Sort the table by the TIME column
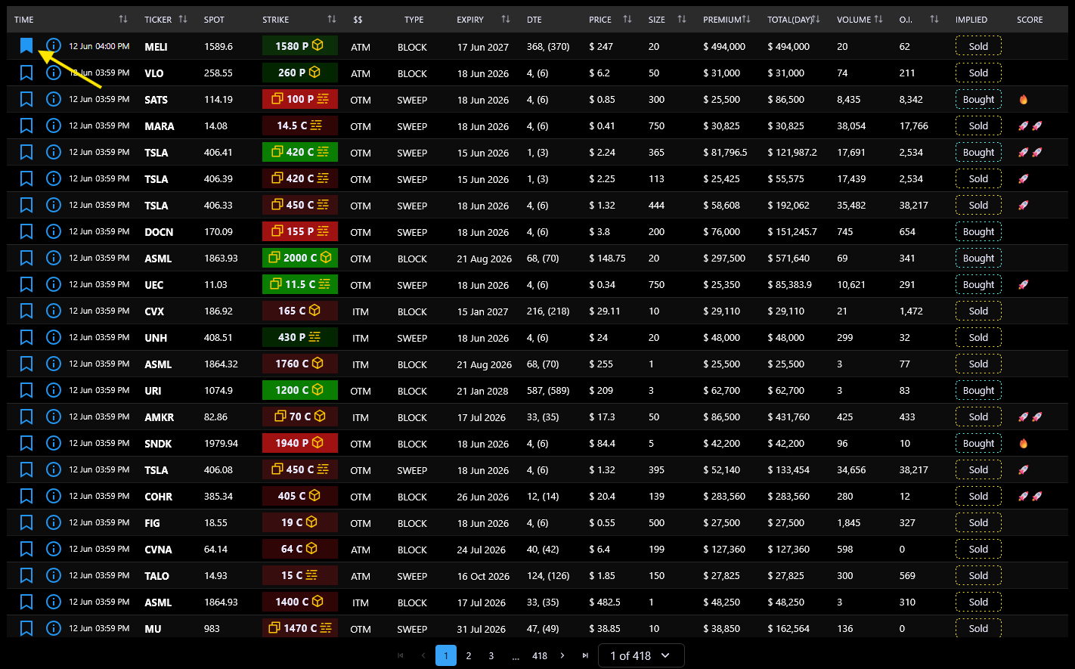Screen dimensions: 1075x669 point(123,19)
